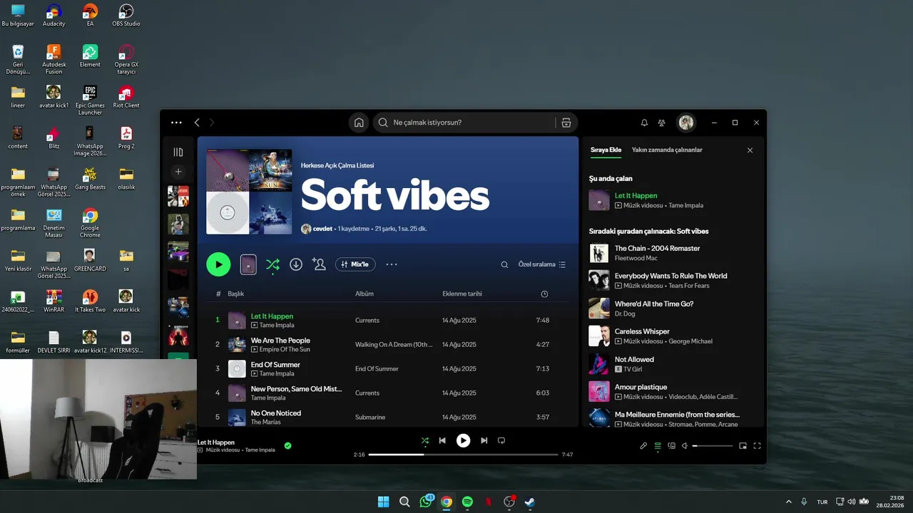Select the track We Are The People
The image size is (913, 513).
point(280,341)
